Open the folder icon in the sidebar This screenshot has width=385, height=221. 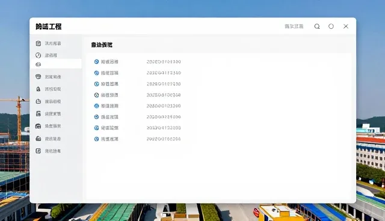coord(38,101)
